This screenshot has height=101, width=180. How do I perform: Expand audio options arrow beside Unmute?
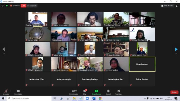[10, 91]
